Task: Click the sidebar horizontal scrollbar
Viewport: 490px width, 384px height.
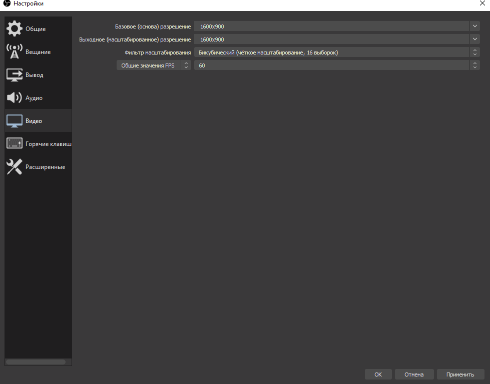Action: (36, 362)
